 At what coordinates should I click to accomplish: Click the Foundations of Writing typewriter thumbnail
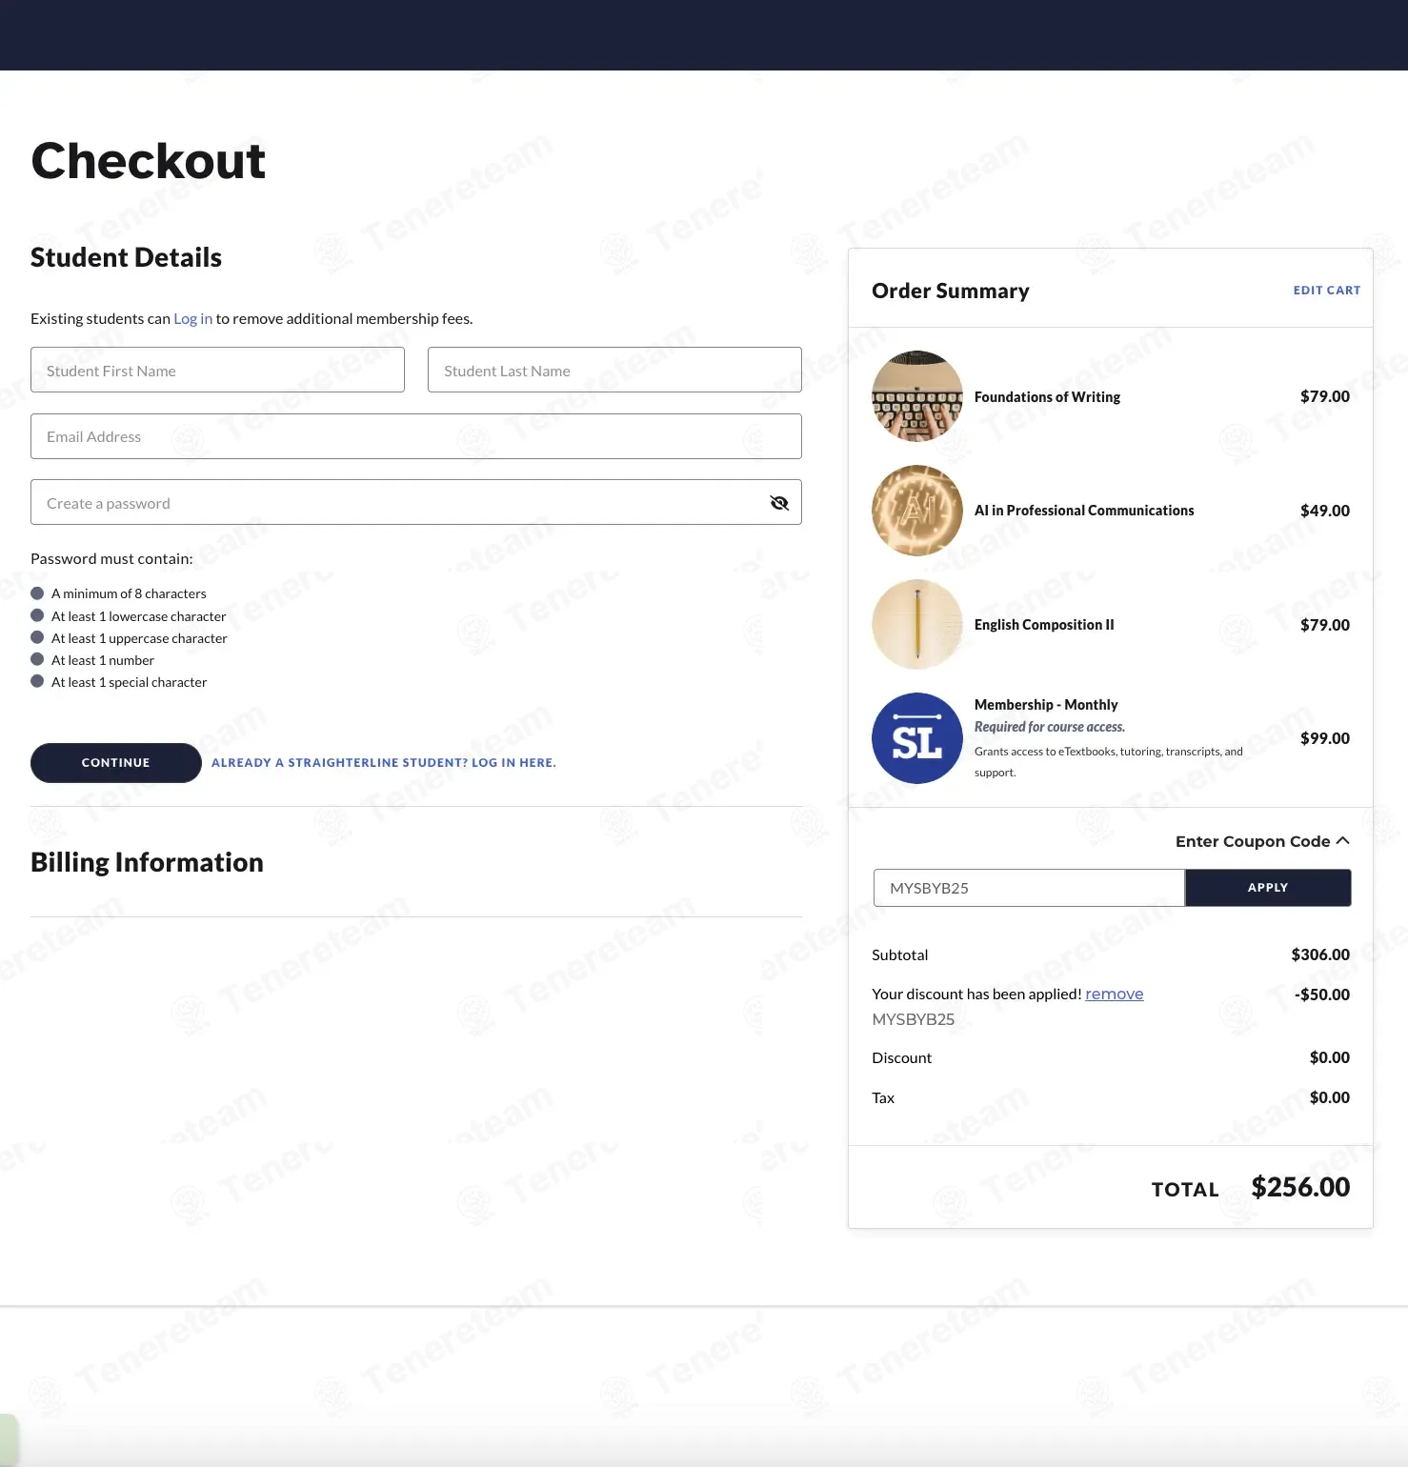(x=917, y=396)
